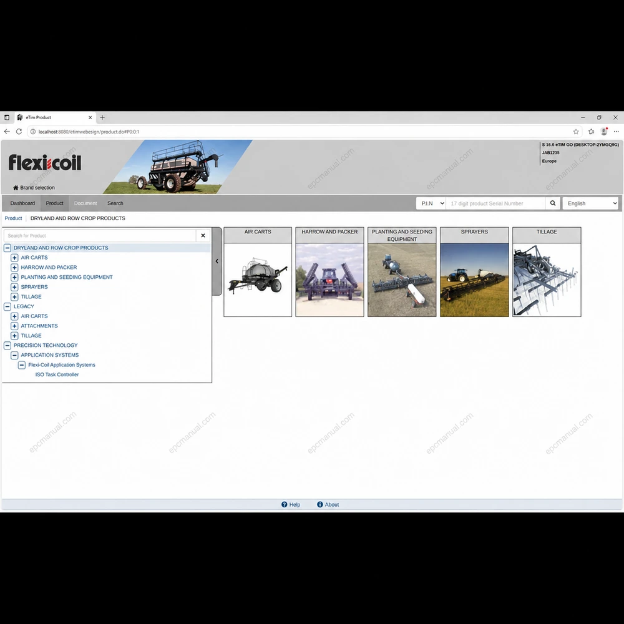Open tab actions menu icon
The image size is (624, 624).
tap(7, 117)
